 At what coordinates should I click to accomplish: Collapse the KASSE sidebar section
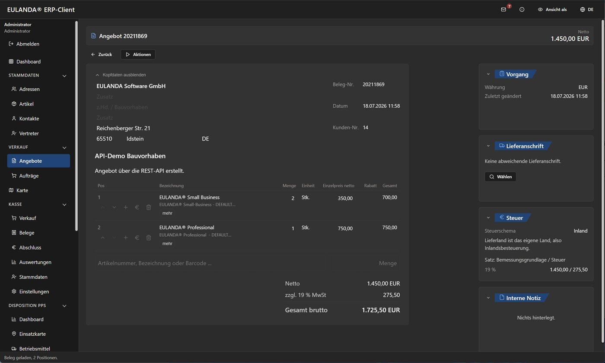coord(64,205)
